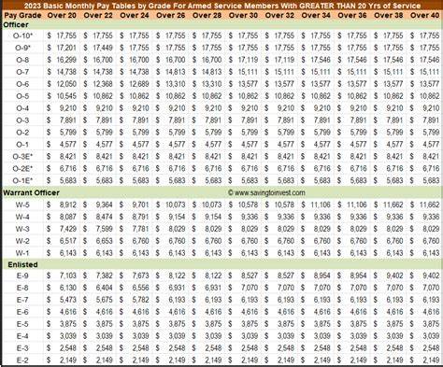Image resolution: width=443 pixels, height=367 pixels.
Task: Select the "Over 38" column header
Action: (389, 15)
